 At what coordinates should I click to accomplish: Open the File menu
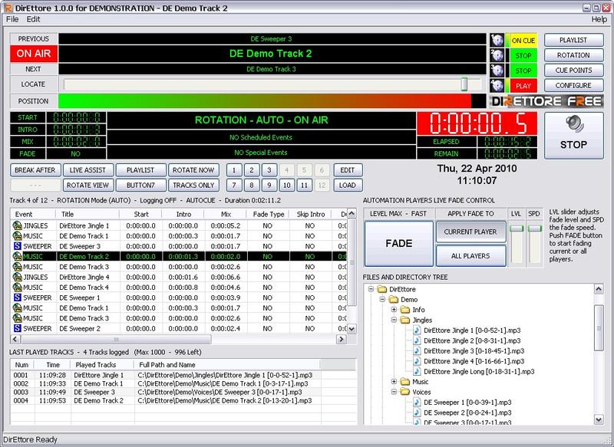point(12,19)
